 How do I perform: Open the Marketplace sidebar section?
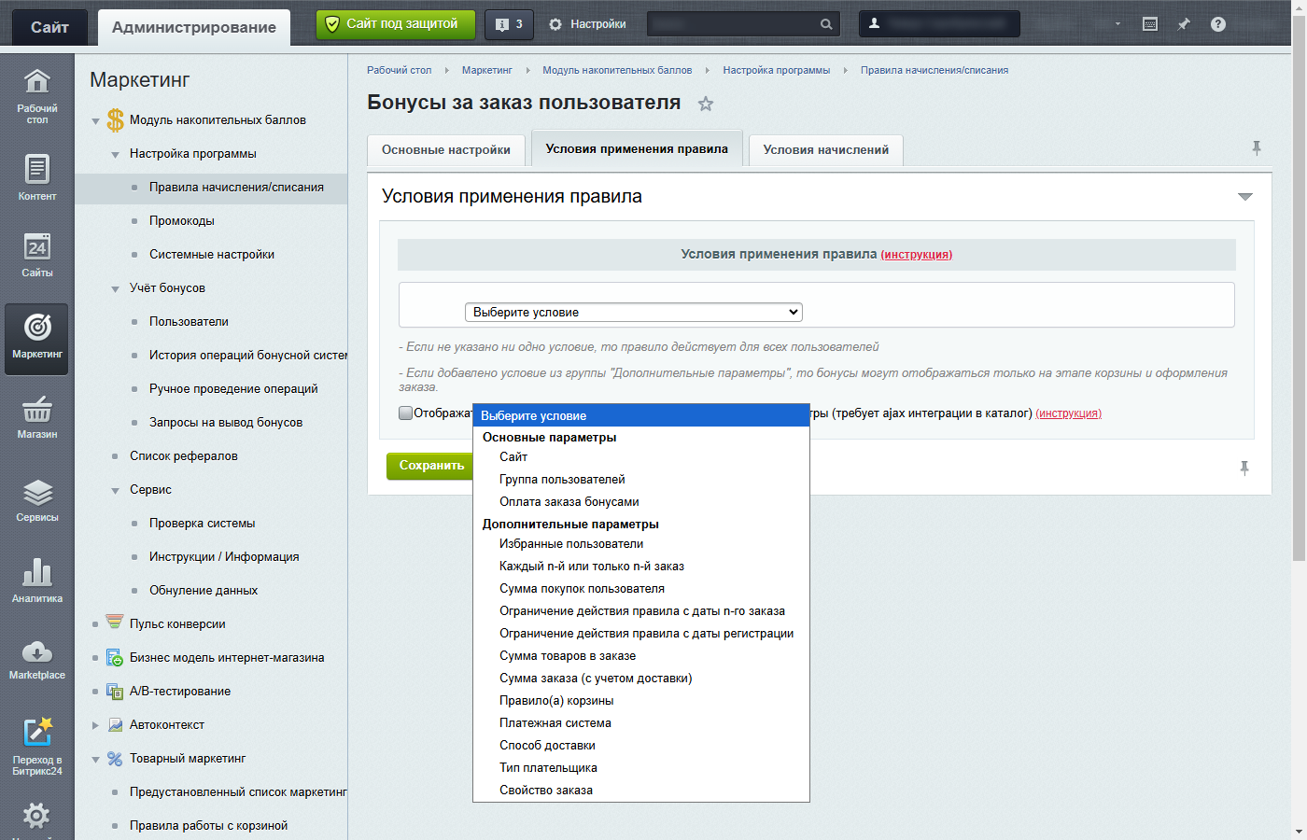(37, 659)
